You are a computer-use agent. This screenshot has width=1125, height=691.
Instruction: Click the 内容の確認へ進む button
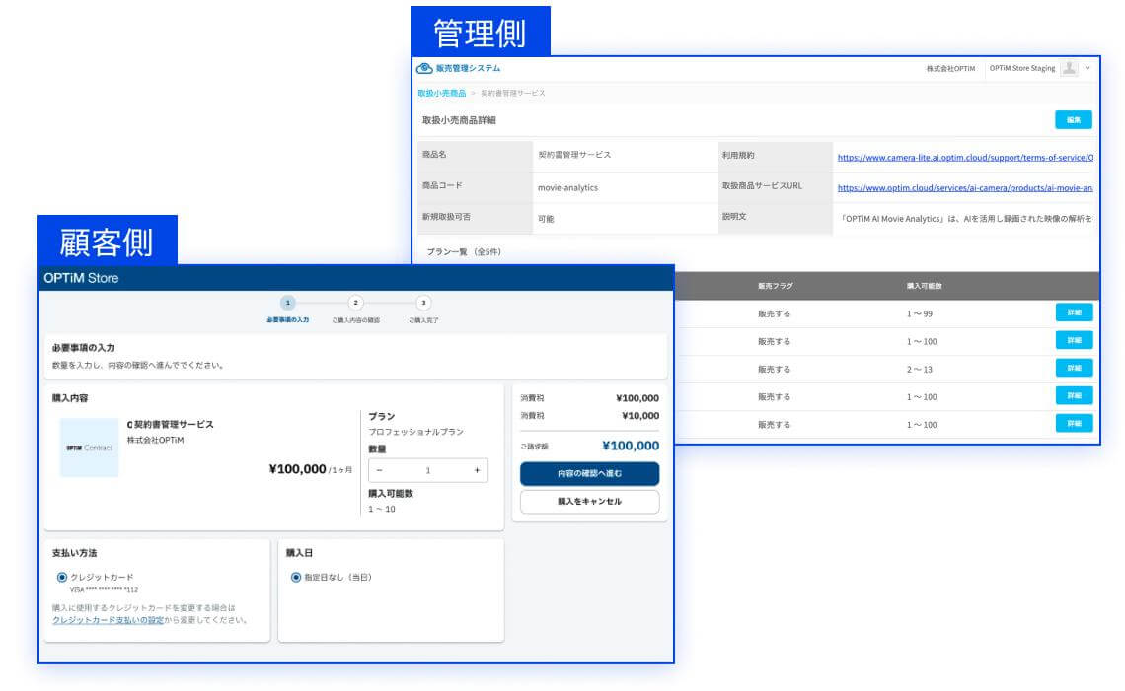click(x=590, y=474)
